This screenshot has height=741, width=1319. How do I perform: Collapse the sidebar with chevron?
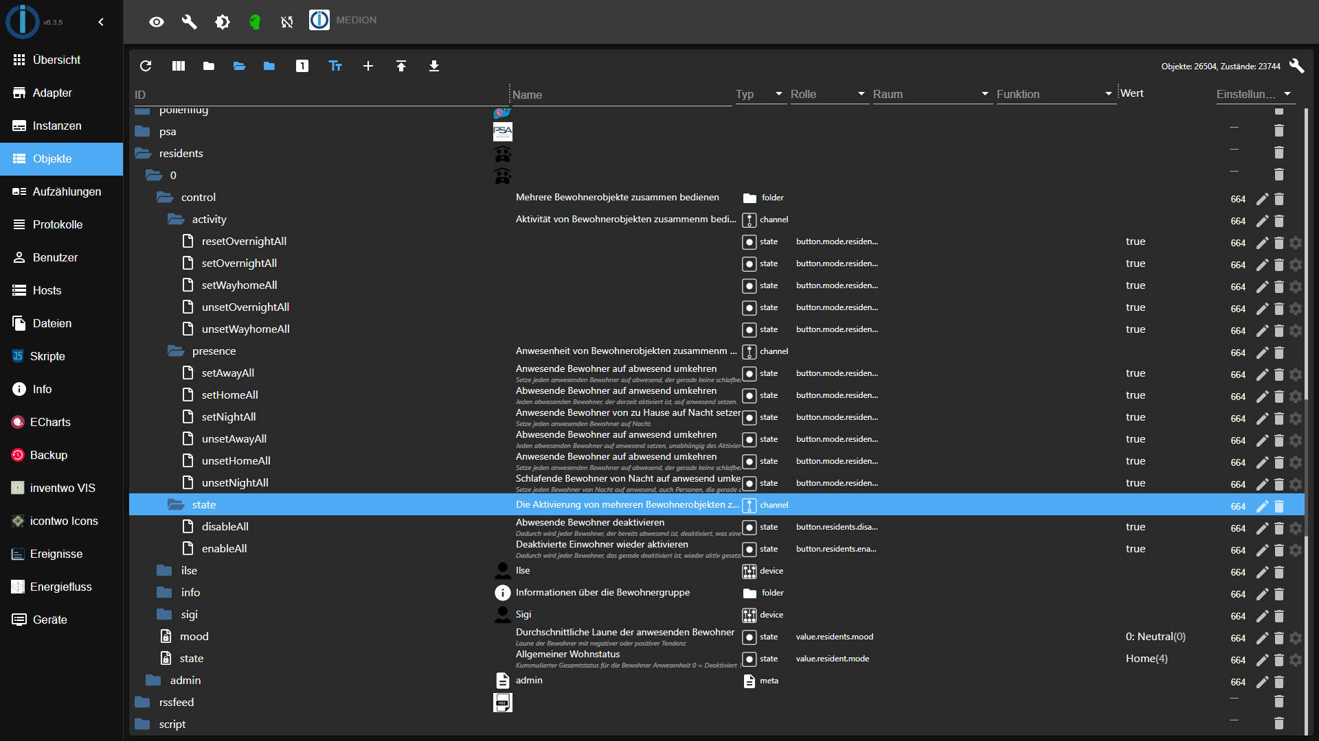[x=101, y=22]
